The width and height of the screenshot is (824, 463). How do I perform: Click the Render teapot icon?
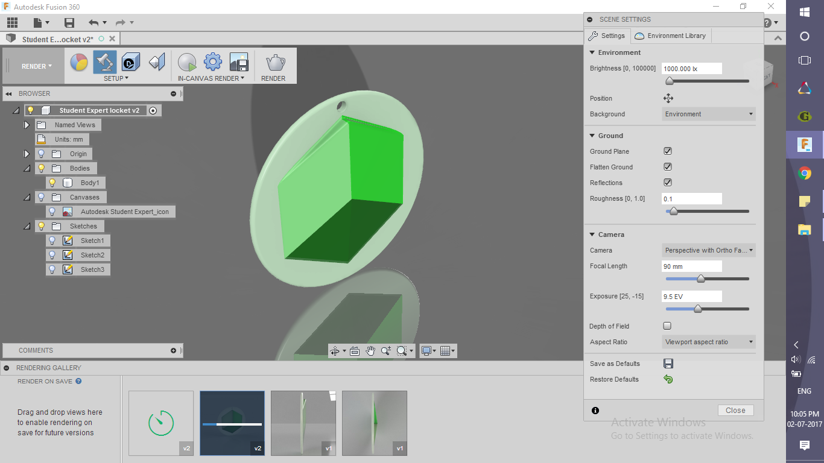coord(276,62)
